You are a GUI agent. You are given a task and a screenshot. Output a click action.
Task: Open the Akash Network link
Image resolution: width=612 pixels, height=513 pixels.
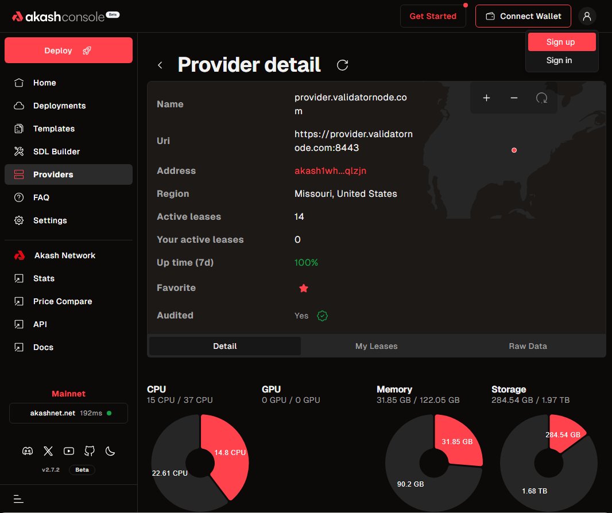click(x=69, y=255)
